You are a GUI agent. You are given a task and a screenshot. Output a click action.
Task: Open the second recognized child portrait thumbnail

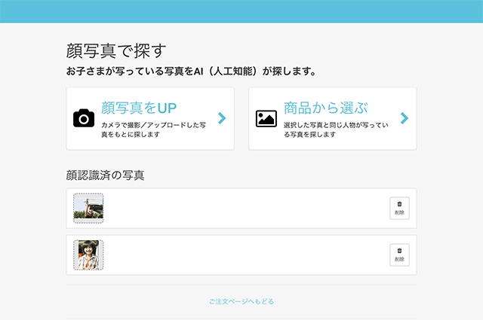88,255
